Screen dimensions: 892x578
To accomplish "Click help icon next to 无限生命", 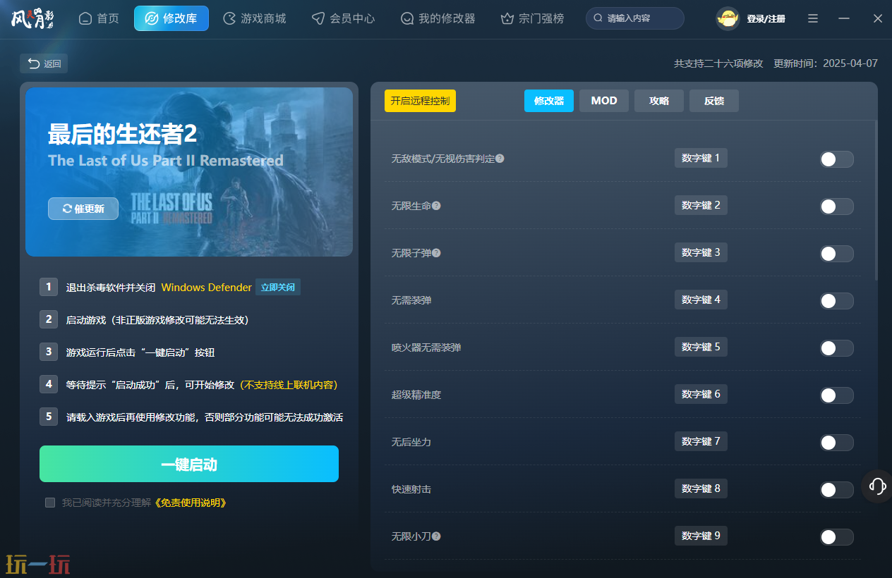I will point(436,206).
